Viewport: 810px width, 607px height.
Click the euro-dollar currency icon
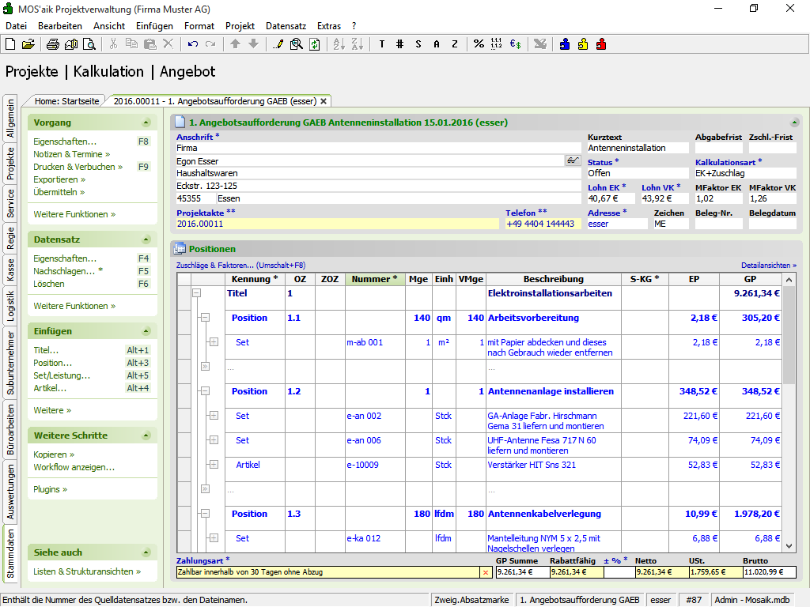515,44
